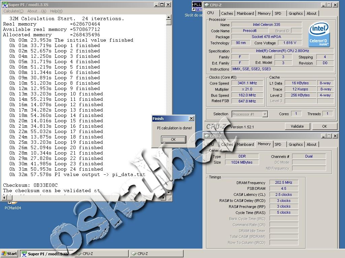Open Graphics tab in lower CPU-Z window
The height and width of the screenshot is (258, 345).
click(x=296, y=144)
